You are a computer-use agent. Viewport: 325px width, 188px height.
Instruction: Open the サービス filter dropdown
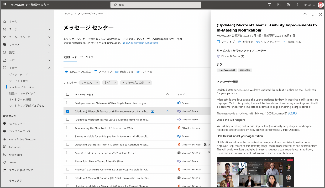pos(90,82)
